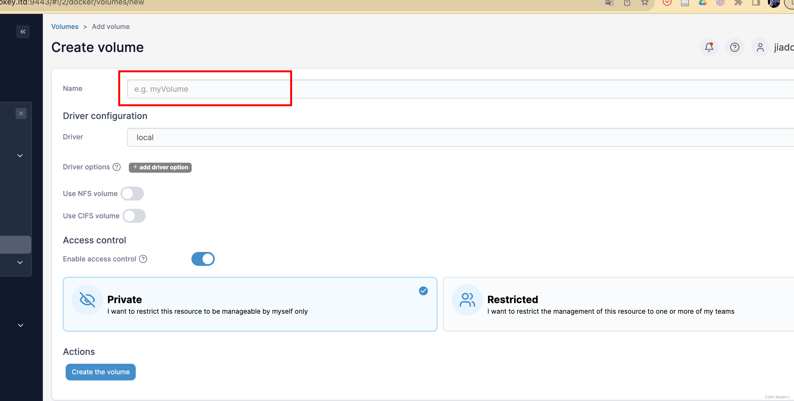794x401 pixels.
Task: Open the help question-mark menu
Action: pos(734,47)
